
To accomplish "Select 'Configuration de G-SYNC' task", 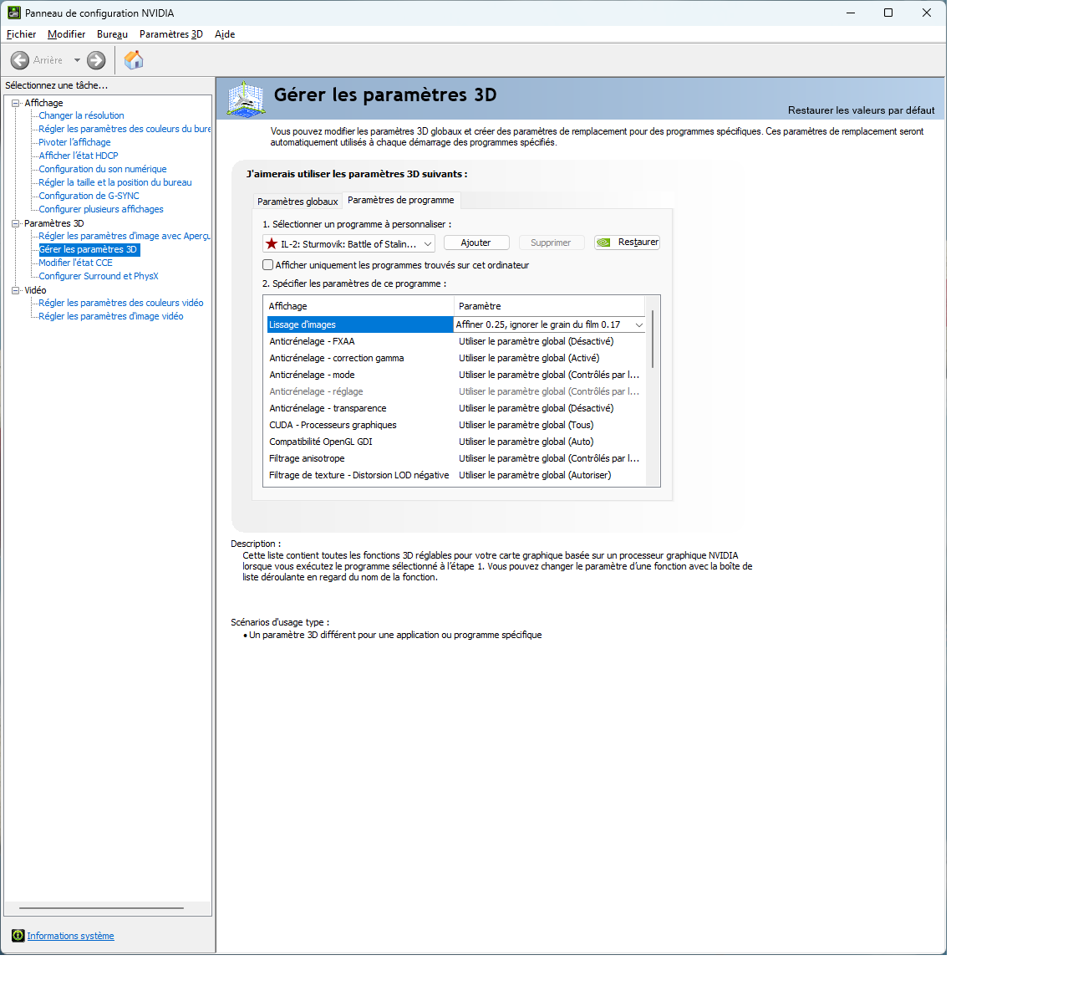I will click(89, 196).
